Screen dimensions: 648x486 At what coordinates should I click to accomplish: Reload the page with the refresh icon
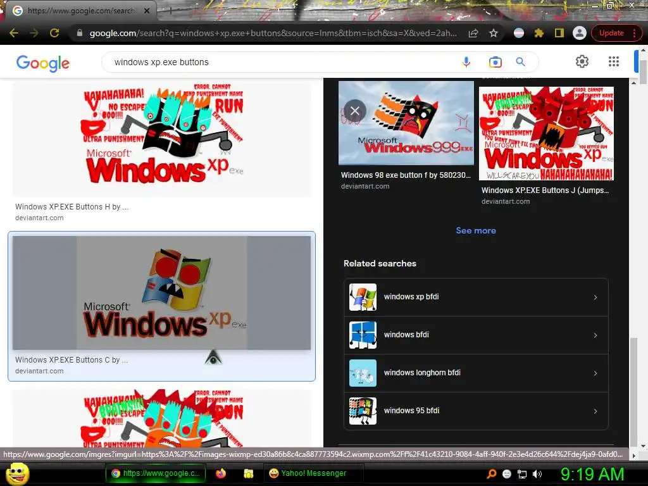pos(54,33)
